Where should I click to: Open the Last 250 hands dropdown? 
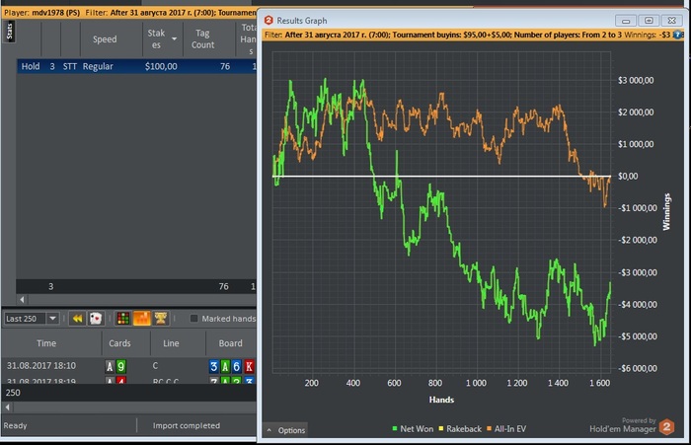pyautogui.click(x=52, y=318)
